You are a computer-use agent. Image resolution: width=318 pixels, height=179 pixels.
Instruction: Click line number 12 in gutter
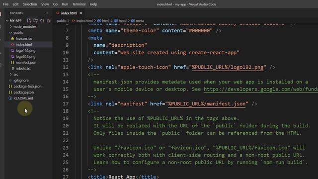66,67
